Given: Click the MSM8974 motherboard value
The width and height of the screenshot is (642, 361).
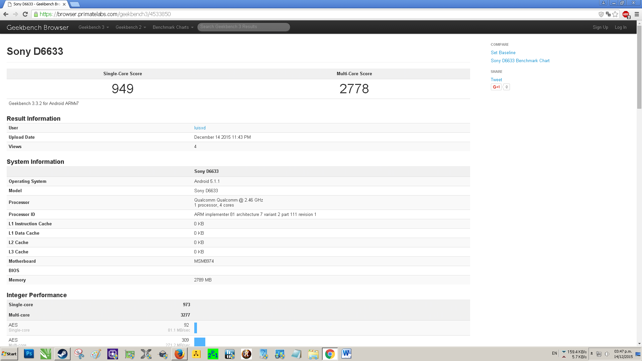Looking at the screenshot, I should tap(204, 261).
